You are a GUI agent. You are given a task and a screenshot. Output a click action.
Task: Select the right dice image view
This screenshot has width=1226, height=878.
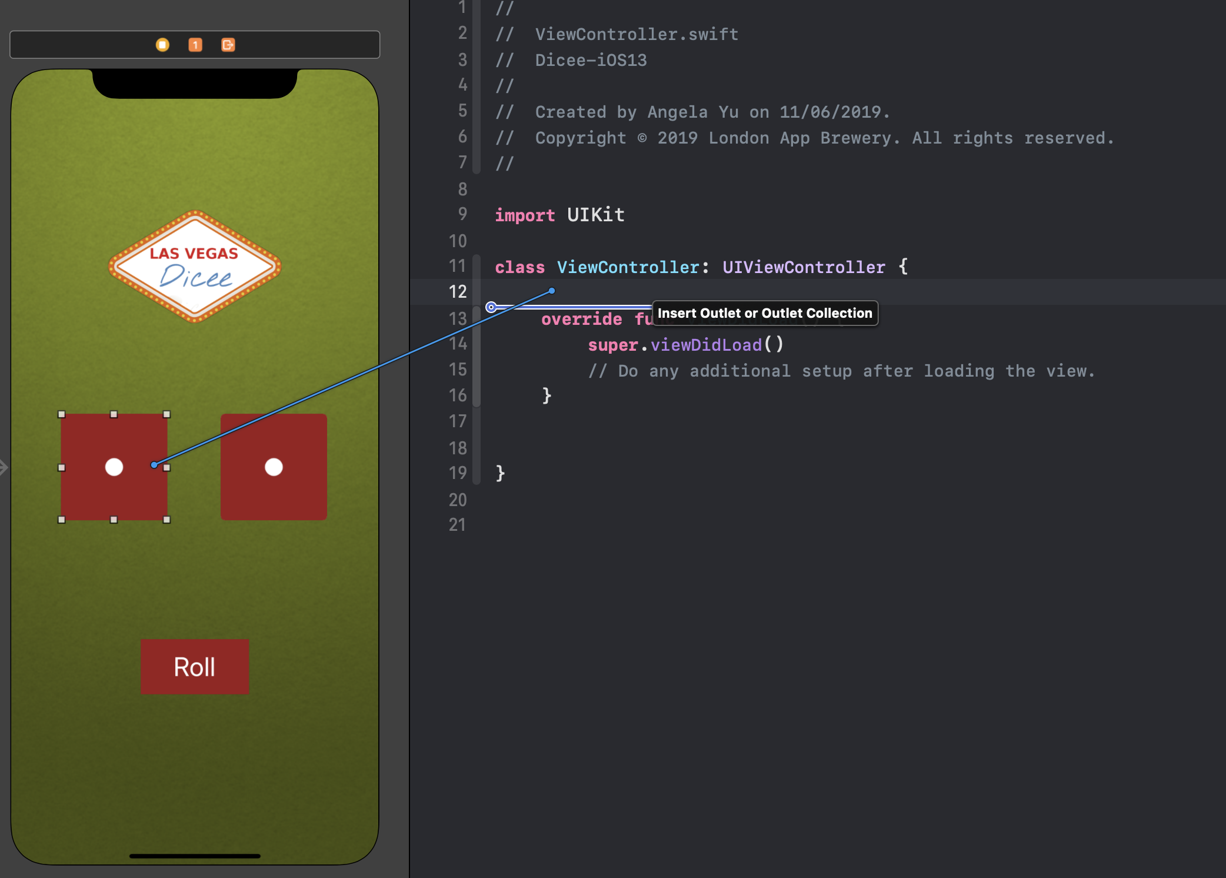pyautogui.click(x=274, y=467)
